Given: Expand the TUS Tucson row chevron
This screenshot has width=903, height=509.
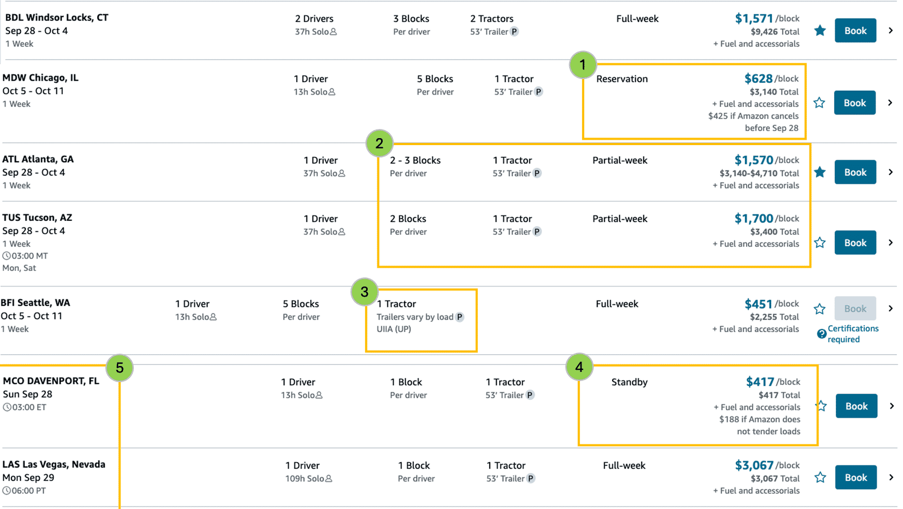Looking at the screenshot, I should (891, 243).
